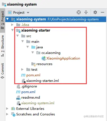Select the readme.md file
The height and width of the screenshot is (121, 107).
tap(31, 98)
